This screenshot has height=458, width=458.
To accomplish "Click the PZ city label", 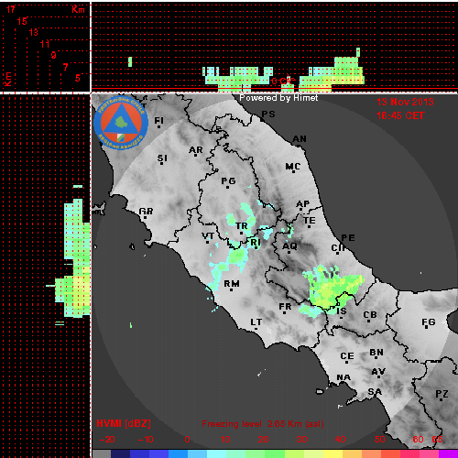I will point(442,394).
